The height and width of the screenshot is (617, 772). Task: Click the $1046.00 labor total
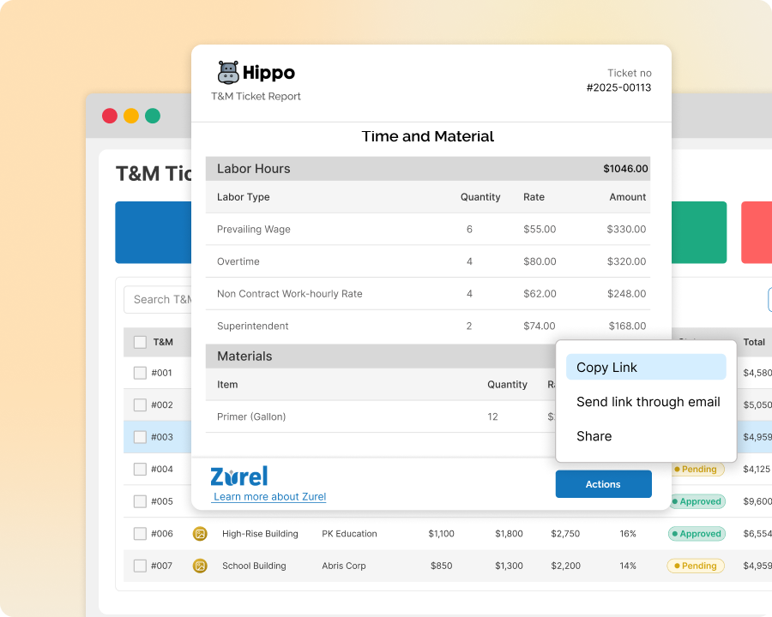pos(626,169)
